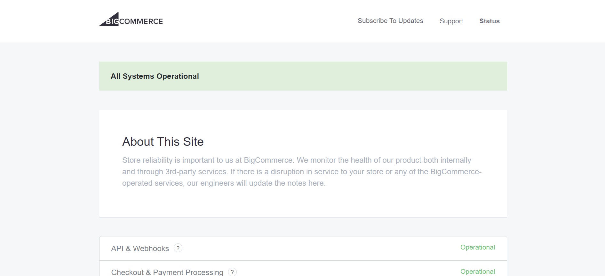605x276 pixels.
Task: Select the Status navigation item
Action: pyautogui.click(x=489, y=21)
